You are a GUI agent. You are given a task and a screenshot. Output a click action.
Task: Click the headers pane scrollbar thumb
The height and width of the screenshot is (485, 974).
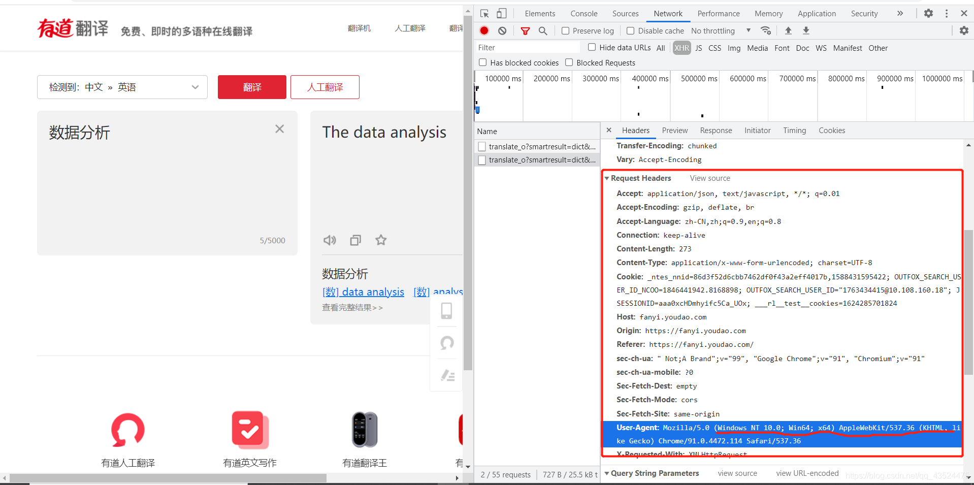tap(968, 302)
